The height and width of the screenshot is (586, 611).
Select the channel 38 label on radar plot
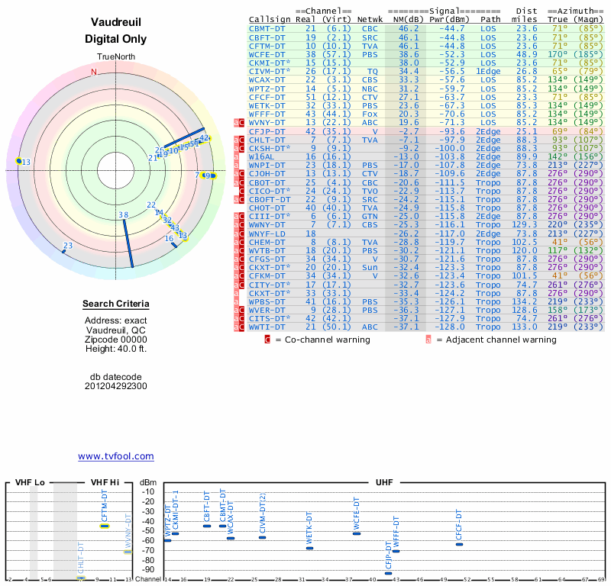point(124,214)
